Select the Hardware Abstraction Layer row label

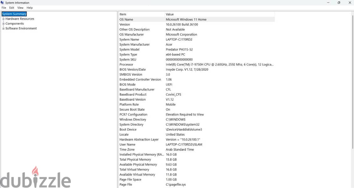point(139,139)
